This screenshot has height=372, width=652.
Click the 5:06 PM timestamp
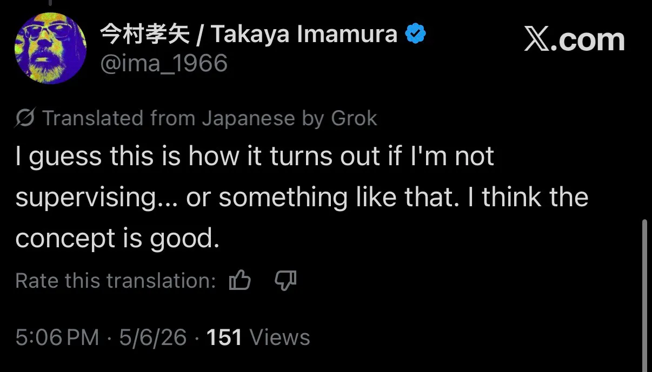(x=57, y=337)
